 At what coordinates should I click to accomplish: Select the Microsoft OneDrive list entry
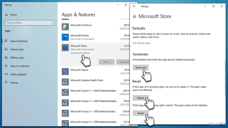pos(95,27)
